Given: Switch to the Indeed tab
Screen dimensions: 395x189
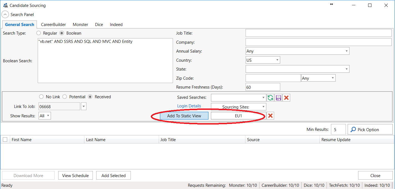Looking at the screenshot, I should [116, 25].
